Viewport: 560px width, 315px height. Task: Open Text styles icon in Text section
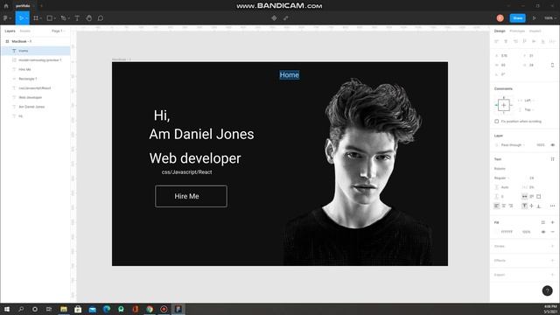point(552,159)
